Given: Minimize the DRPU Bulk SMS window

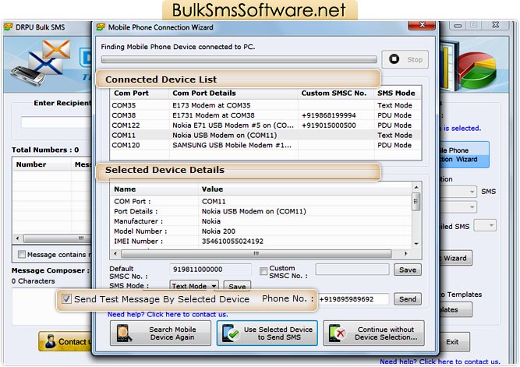Looking at the screenshot, I should pos(458,26).
